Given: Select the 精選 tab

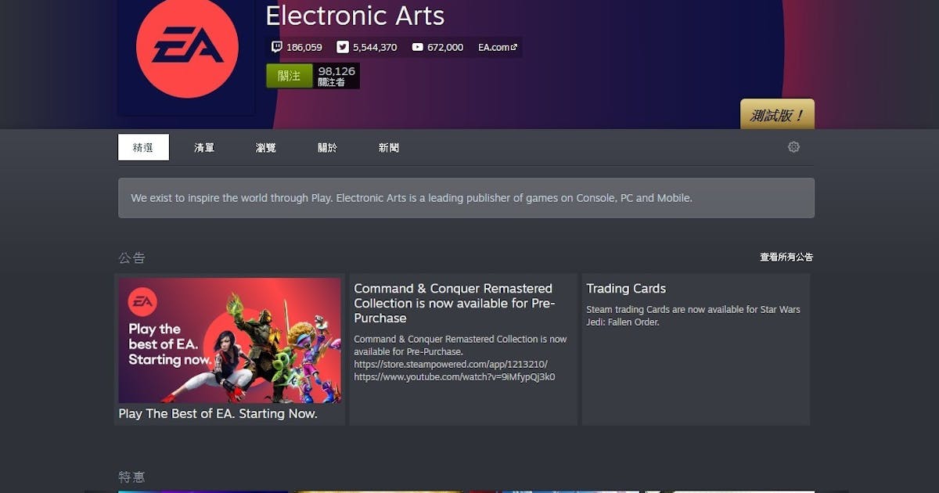Looking at the screenshot, I should click(x=143, y=147).
